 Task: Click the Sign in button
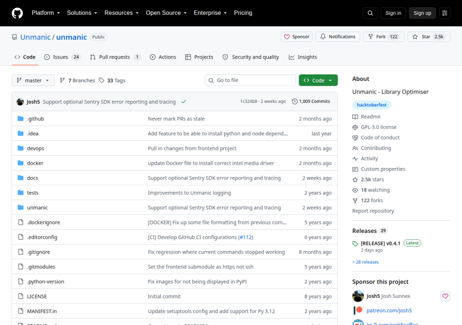(393, 13)
